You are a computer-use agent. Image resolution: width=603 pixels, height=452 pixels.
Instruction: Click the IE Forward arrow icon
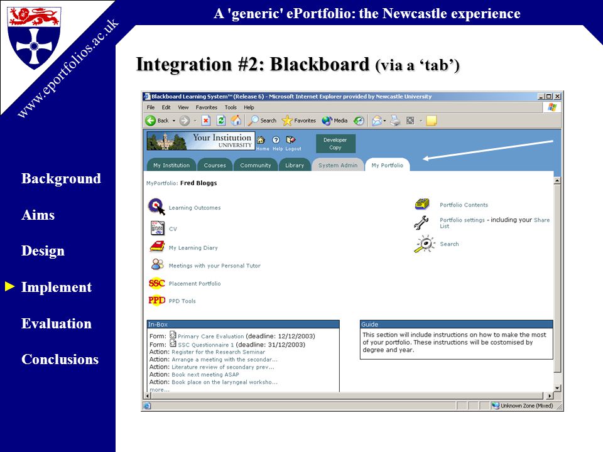[x=185, y=121]
